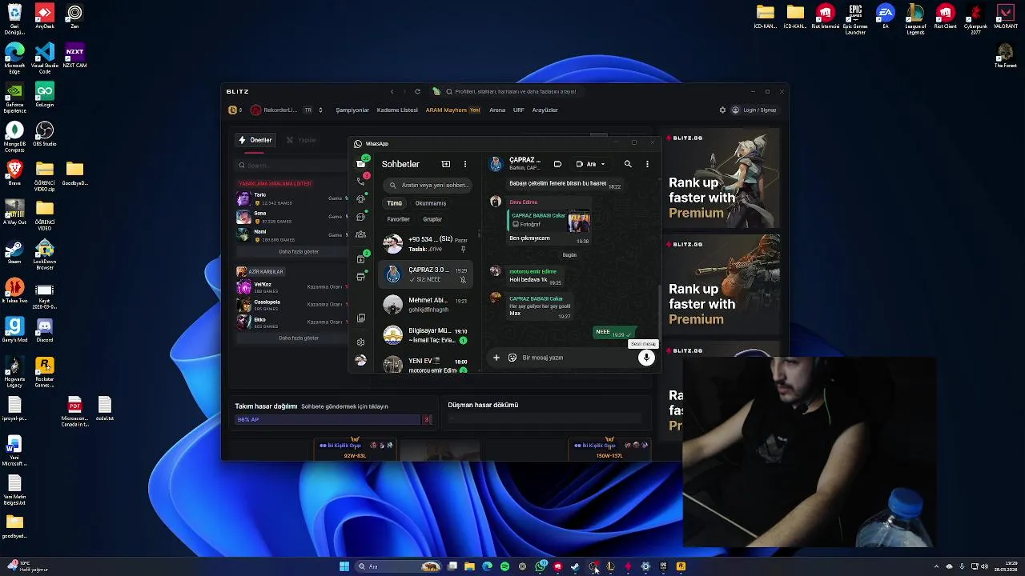Viewport: 1025px width, 576px height.
Task: Open '+90 534 (Siz)' chat
Action: pyautogui.click(x=425, y=244)
